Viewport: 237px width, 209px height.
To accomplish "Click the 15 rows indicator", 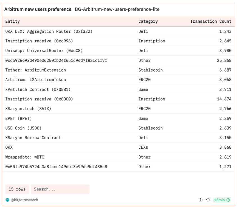I will click(x=17, y=189).
